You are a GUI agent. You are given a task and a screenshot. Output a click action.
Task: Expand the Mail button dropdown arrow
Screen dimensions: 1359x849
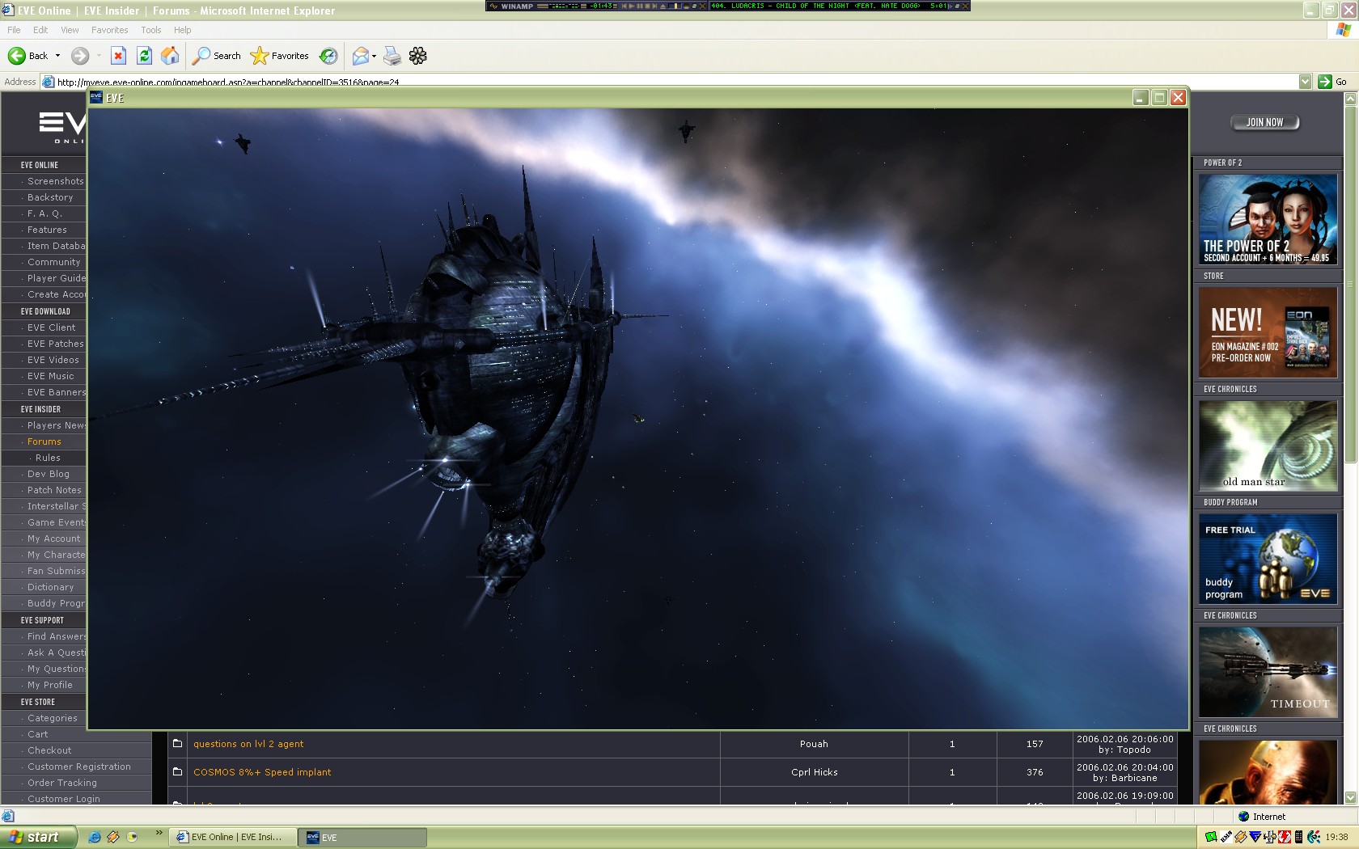click(x=374, y=56)
